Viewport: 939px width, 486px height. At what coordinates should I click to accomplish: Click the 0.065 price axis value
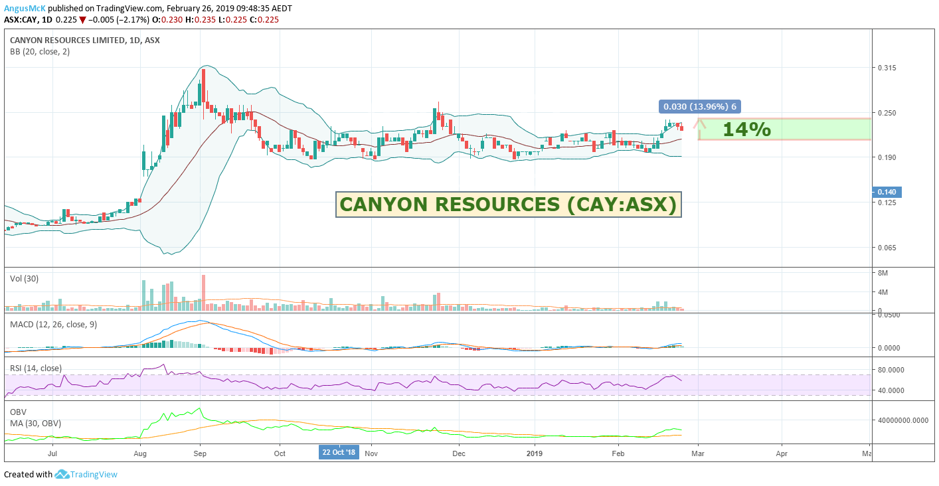tap(887, 248)
